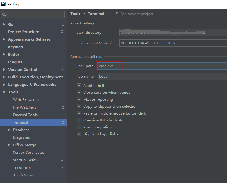Collapse the Tools settings node

coord(4,92)
